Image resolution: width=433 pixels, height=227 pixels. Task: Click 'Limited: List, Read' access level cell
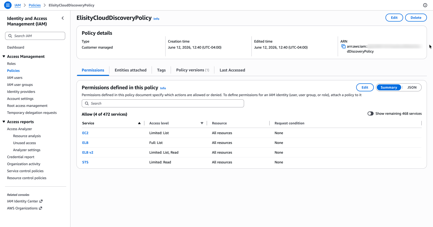[x=164, y=152]
